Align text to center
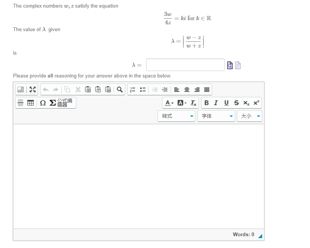Image resolution: width=310 pixels, height=248 pixels. (x=186, y=89)
